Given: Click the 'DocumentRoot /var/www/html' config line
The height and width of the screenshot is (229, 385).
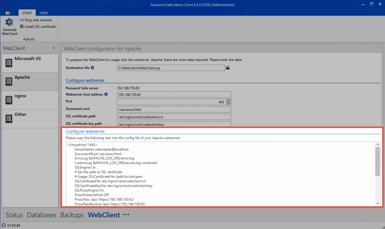Looking at the screenshot, I should coord(98,154).
